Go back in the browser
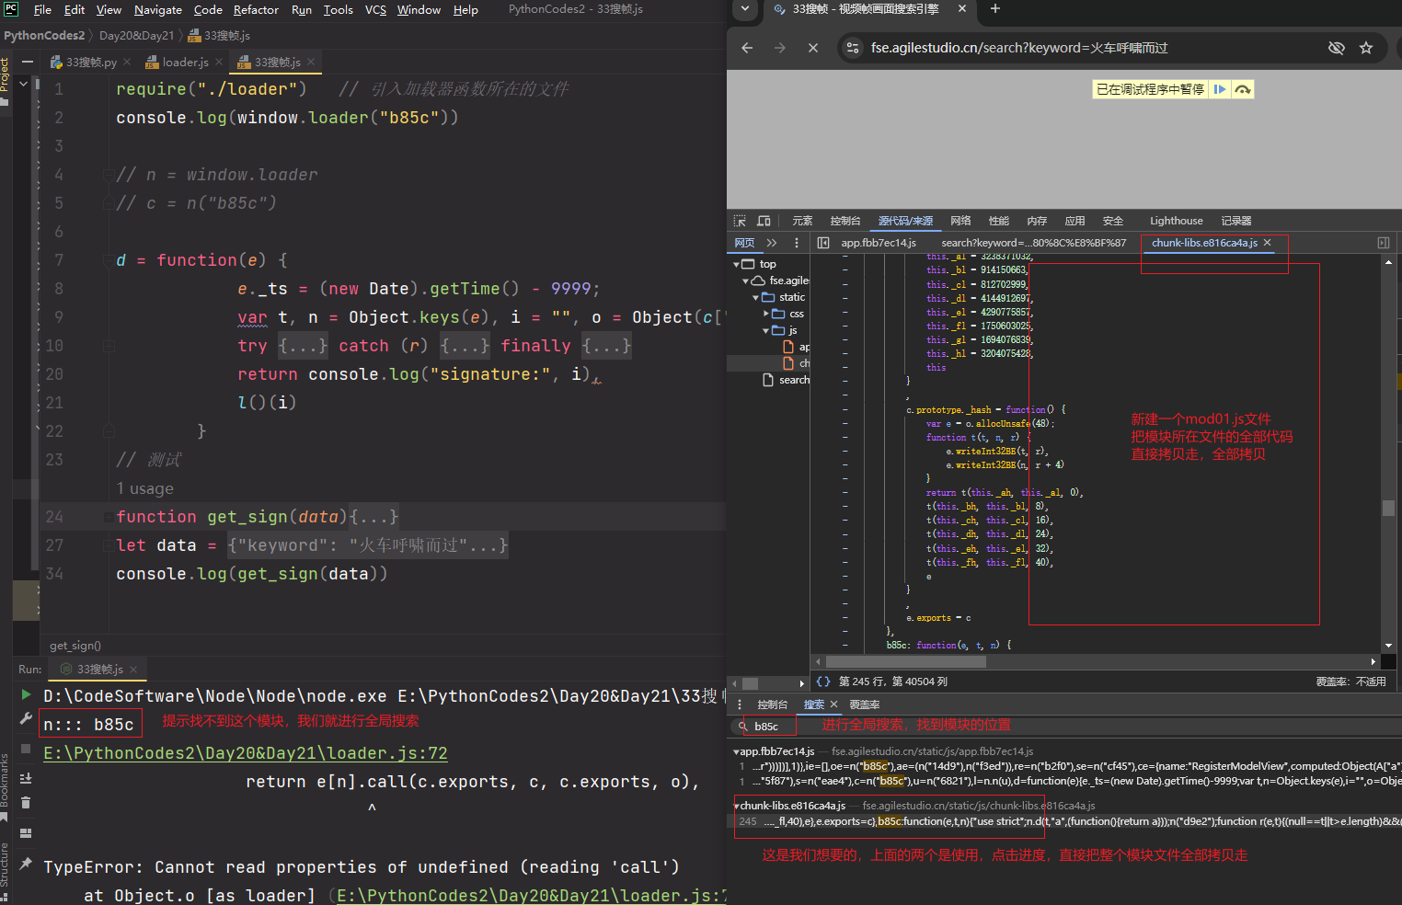 coord(747,48)
